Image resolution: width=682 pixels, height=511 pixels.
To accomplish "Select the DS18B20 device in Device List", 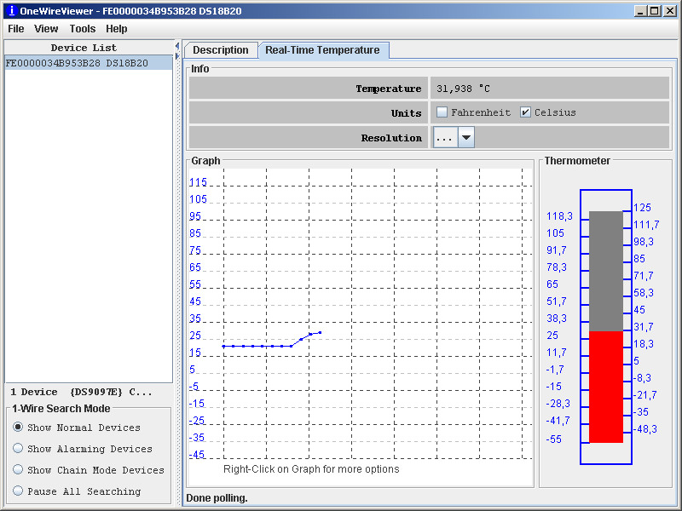I will pyautogui.click(x=77, y=62).
